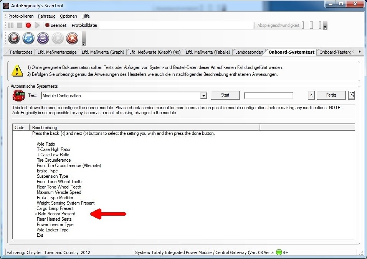Click the Cargo Lamp Present entry
The width and height of the screenshot is (367, 259).
55,208
